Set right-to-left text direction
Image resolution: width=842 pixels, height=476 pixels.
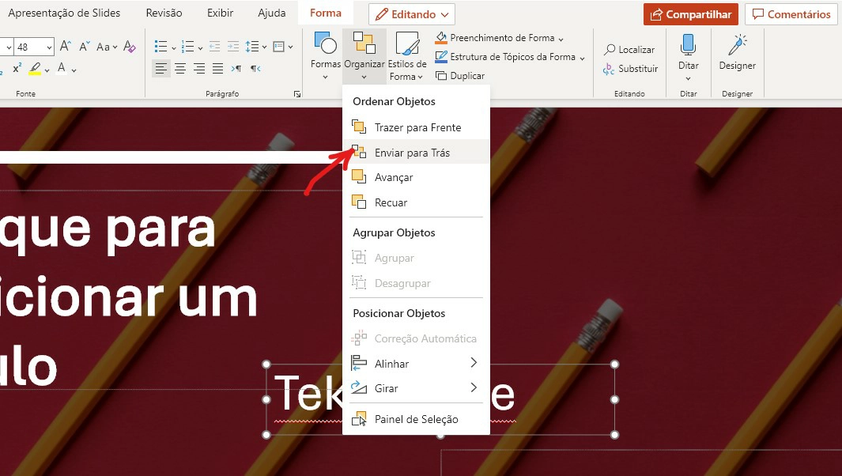pyautogui.click(x=255, y=69)
